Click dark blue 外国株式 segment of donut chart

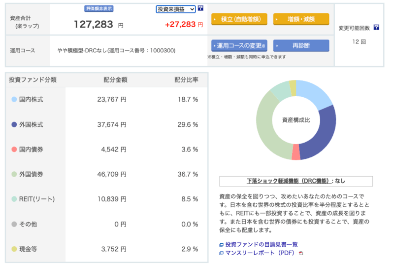point(324,136)
